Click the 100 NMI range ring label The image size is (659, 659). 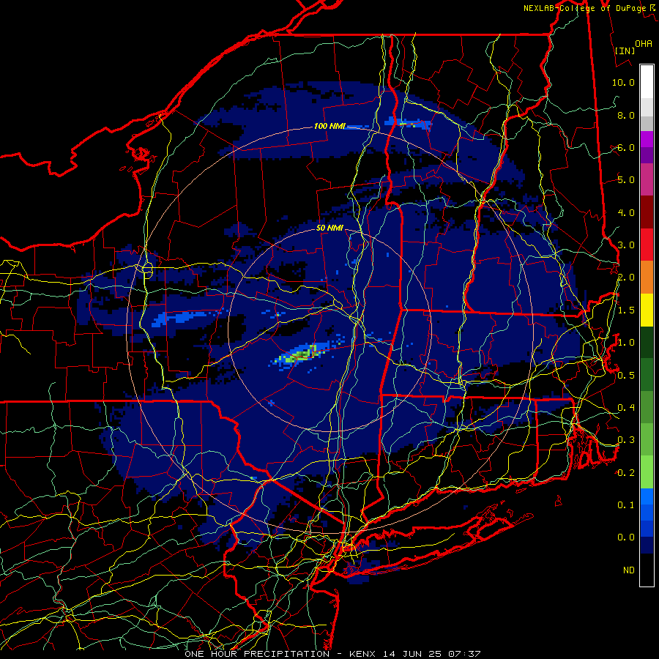tap(329, 126)
